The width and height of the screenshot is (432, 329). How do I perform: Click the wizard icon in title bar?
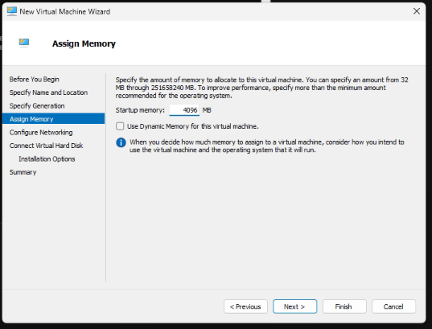(x=12, y=11)
